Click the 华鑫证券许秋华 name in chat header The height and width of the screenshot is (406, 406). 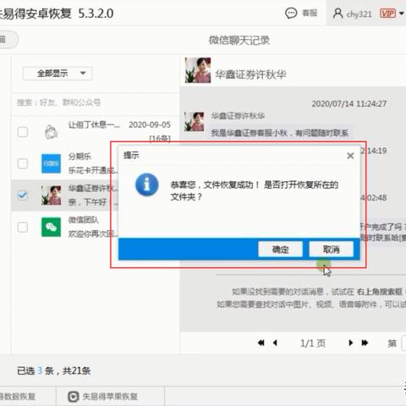(250, 74)
